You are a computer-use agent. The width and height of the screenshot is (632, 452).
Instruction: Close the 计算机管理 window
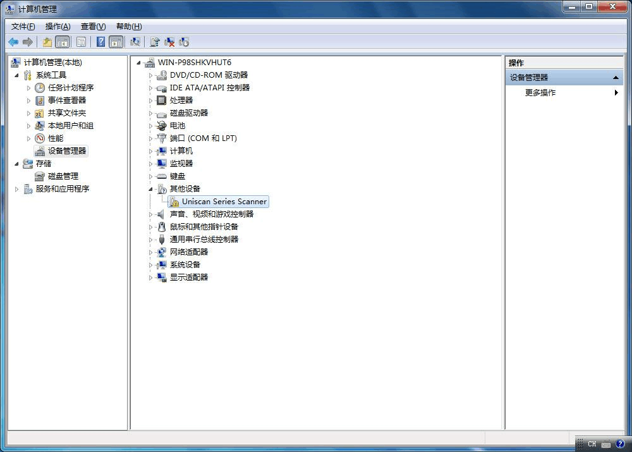pos(612,7)
